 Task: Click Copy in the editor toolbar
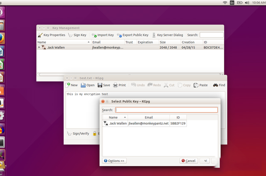[184, 85]
